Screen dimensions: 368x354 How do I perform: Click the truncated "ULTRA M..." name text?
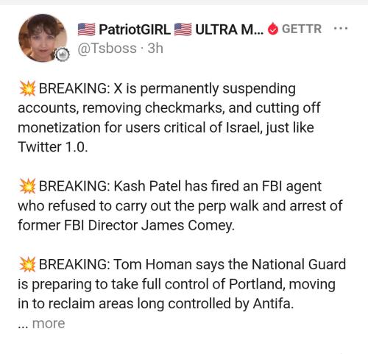230,29
